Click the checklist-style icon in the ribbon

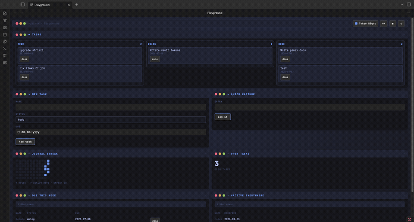click(5, 55)
